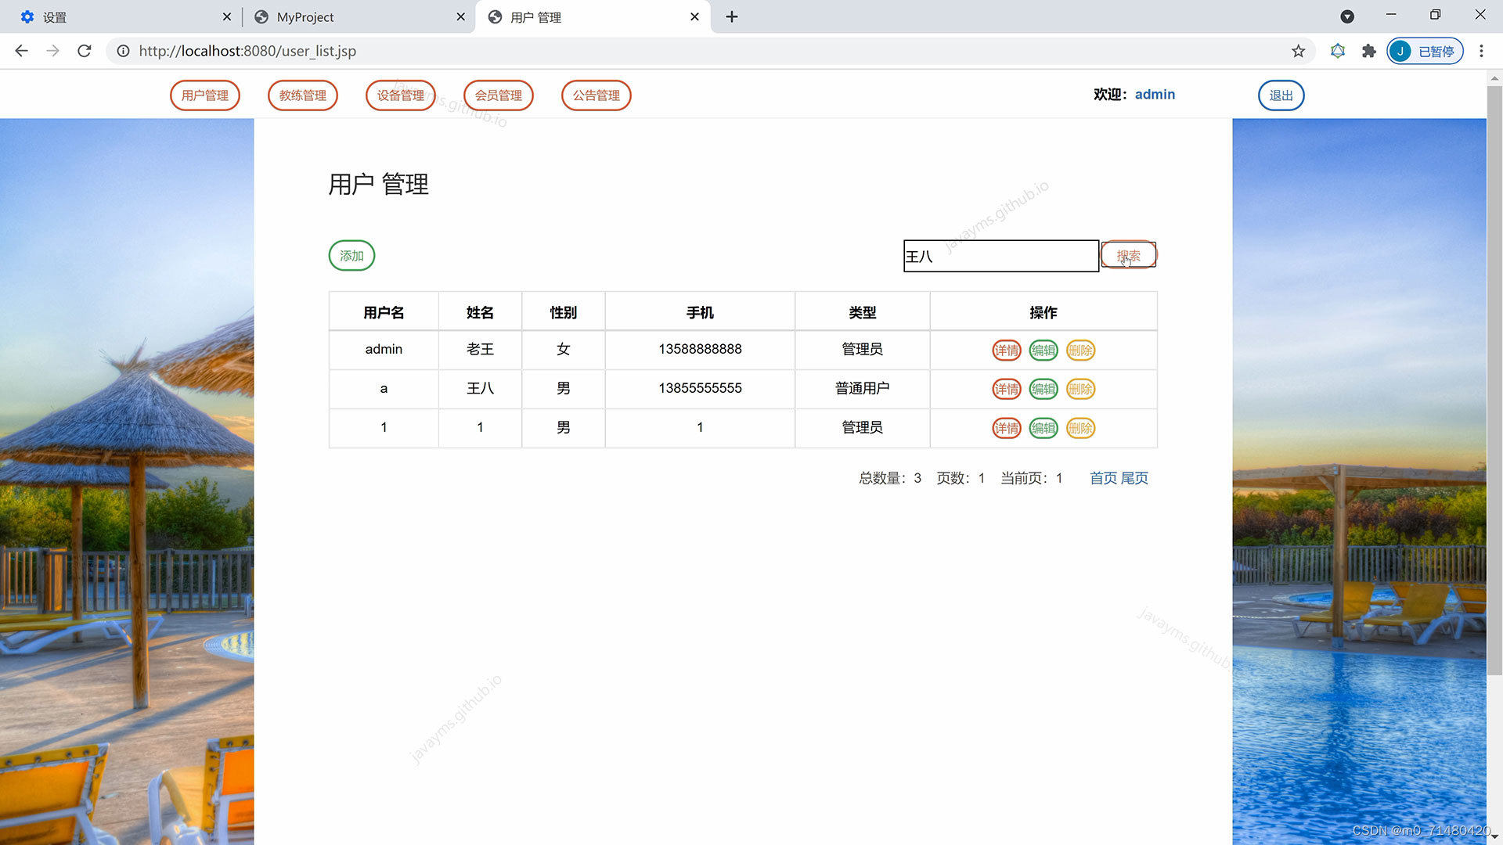This screenshot has height=845, width=1503.
Task: Click the 老王 name cell
Action: click(x=480, y=349)
